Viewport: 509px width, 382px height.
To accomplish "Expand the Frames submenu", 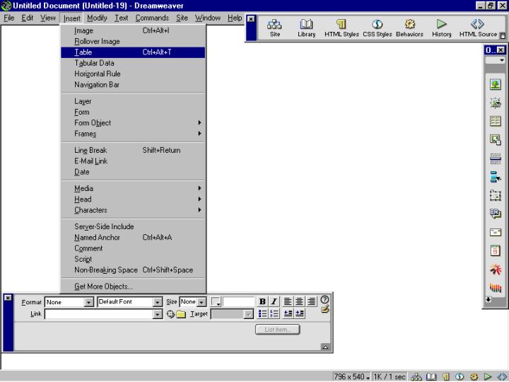I will [x=133, y=134].
